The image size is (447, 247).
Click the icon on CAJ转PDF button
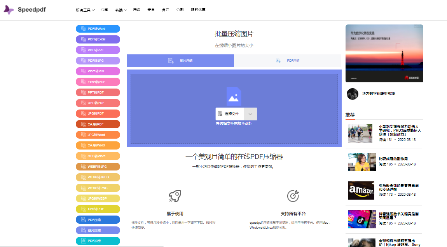pos(84,124)
